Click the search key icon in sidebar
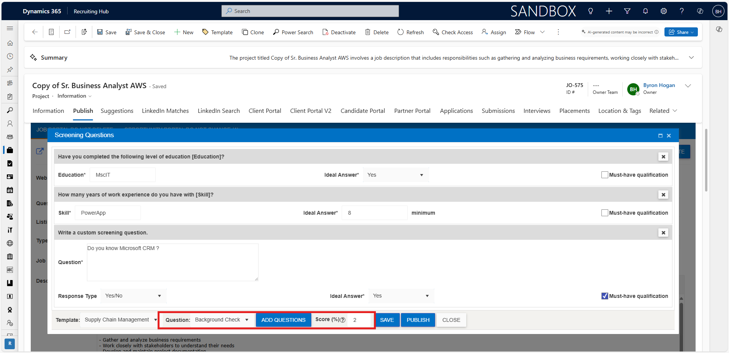Viewport: 729px width, 353px height. click(x=10, y=110)
